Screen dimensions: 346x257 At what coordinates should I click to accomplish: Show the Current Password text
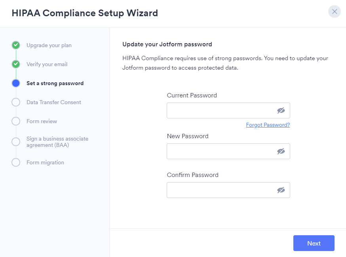[x=281, y=110]
